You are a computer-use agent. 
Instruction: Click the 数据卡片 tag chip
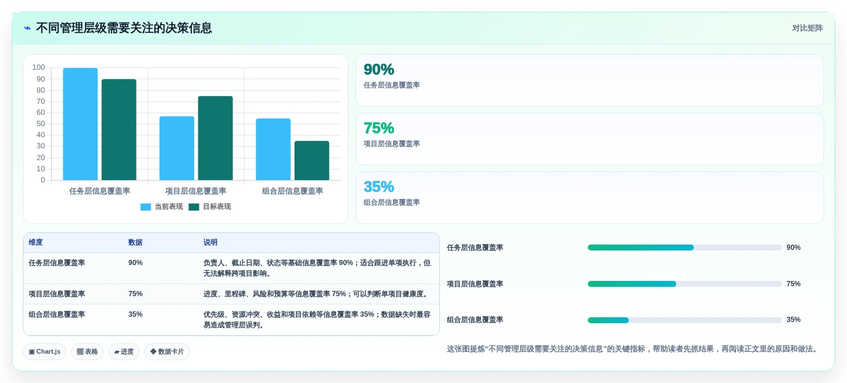click(x=167, y=352)
